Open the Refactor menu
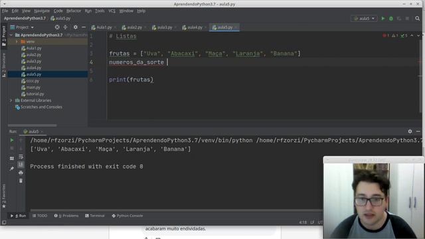 (74, 11)
